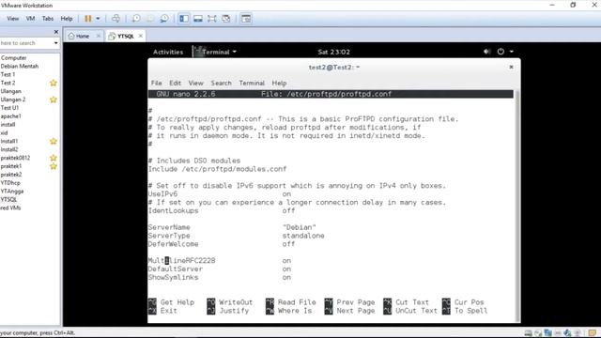Click the UseIPv6 line in nano
Screen dimensions: 601x338
pyautogui.click(x=220, y=194)
